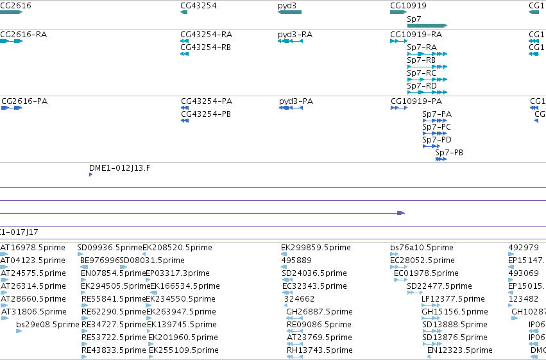Select the pyd3-PA protein

tap(291, 108)
